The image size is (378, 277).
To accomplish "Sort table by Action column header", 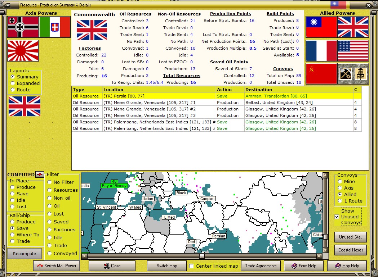I will pos(230,90).
